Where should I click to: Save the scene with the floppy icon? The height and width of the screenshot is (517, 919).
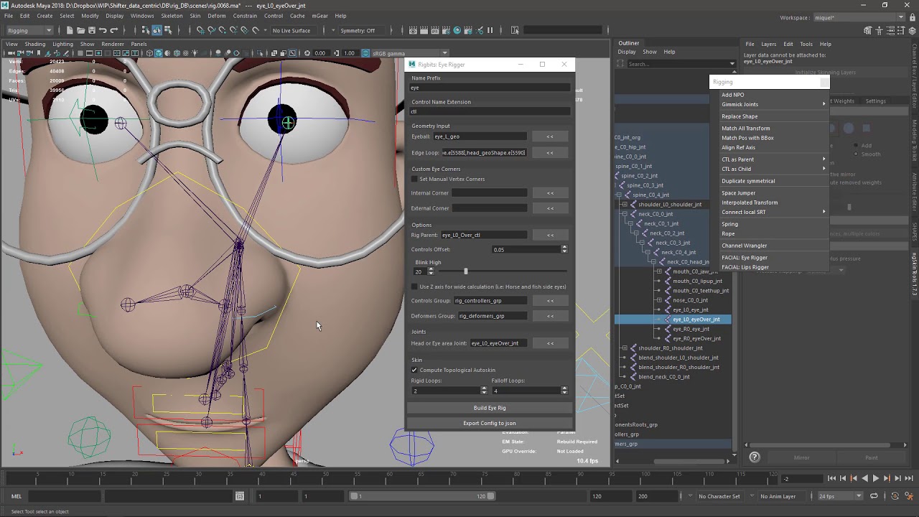(91, 30)
